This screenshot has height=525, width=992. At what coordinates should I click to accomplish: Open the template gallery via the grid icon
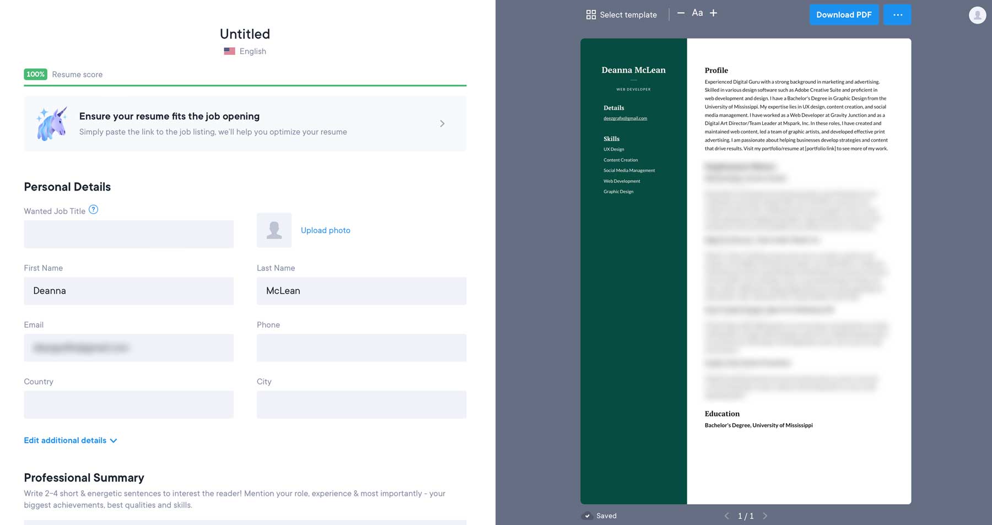point(590,14)
